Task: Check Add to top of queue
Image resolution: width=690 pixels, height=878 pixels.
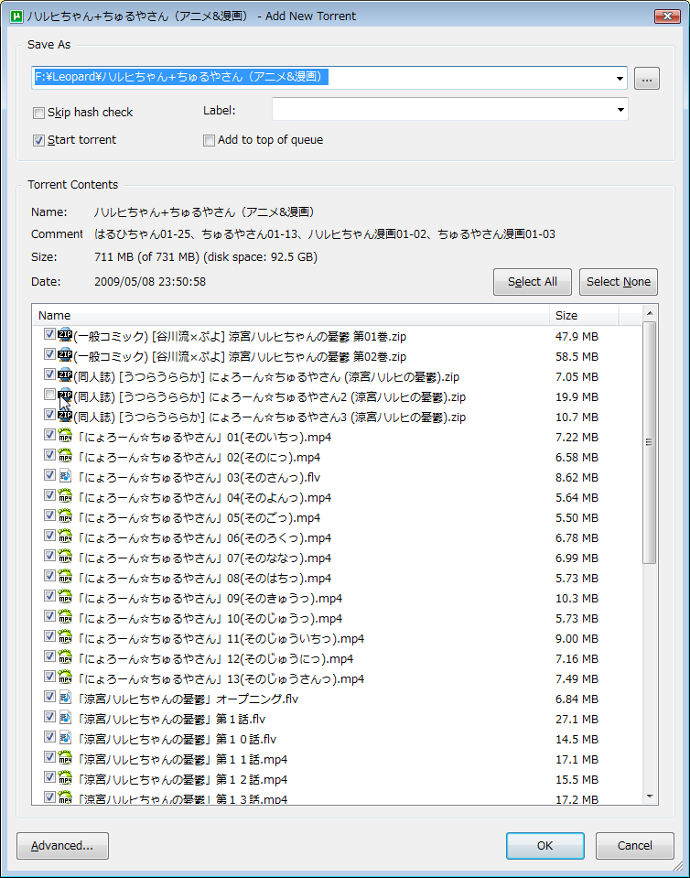Action: click(x=209, y=141)
